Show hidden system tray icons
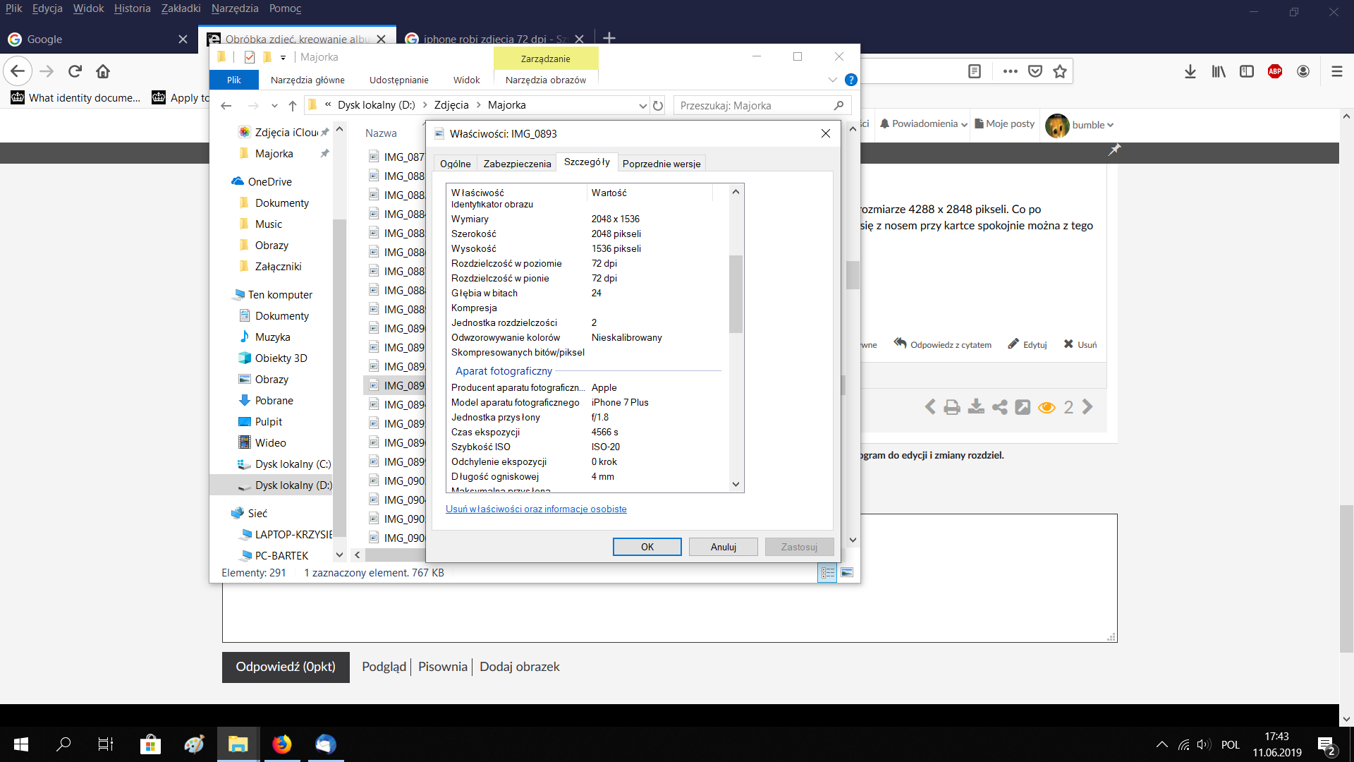 pos(1162,744)
